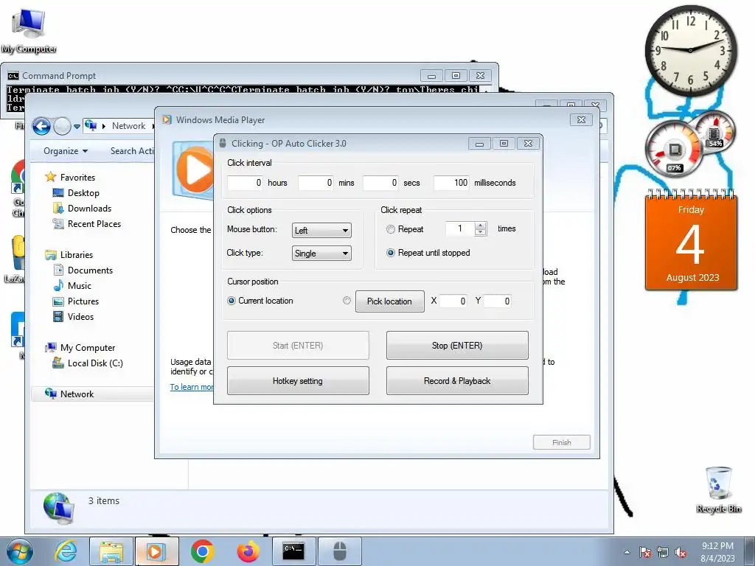The width and height of the screenshot is (755, 566).
Task: Click the taskbar clock showing 9:12 PM
Action: [x=717, y=552]
